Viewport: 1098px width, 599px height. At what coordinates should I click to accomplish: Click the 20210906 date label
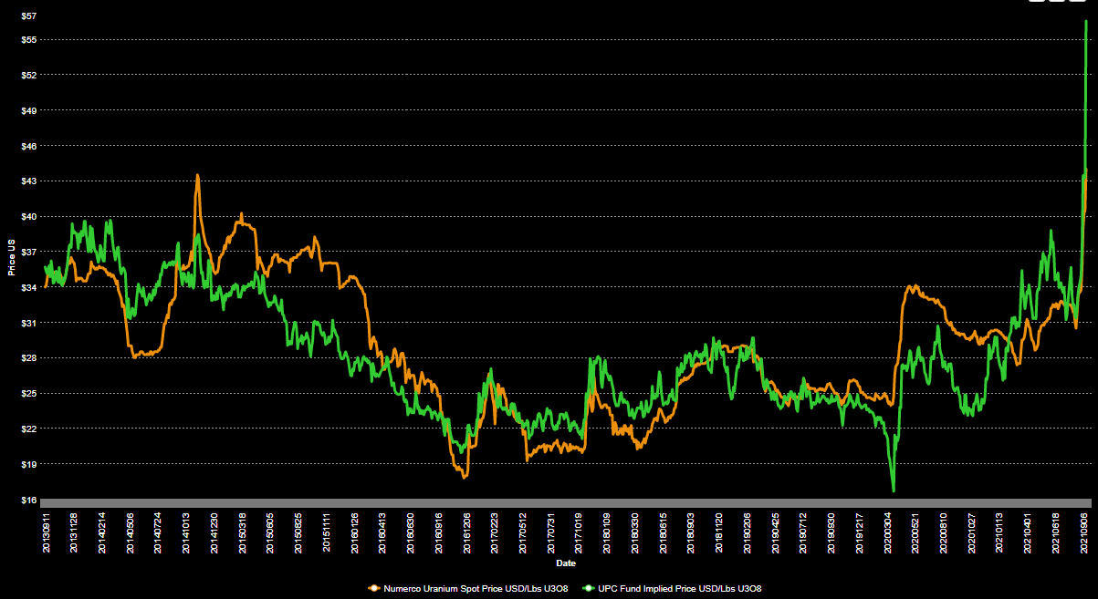pyautogui.click(x=1082, y=532)
